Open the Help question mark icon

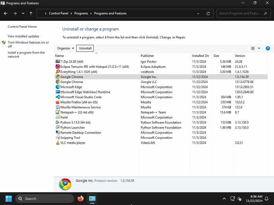tap(268, 48)
